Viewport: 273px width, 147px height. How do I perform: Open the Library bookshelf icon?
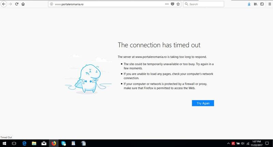pyautogui.click(x=255, y=4)
